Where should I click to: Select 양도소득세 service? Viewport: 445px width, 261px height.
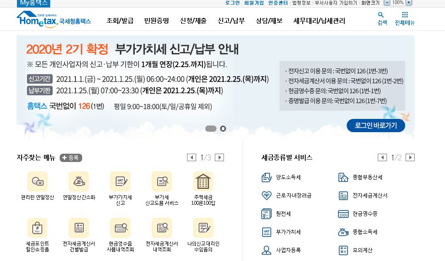click(281, 177)
